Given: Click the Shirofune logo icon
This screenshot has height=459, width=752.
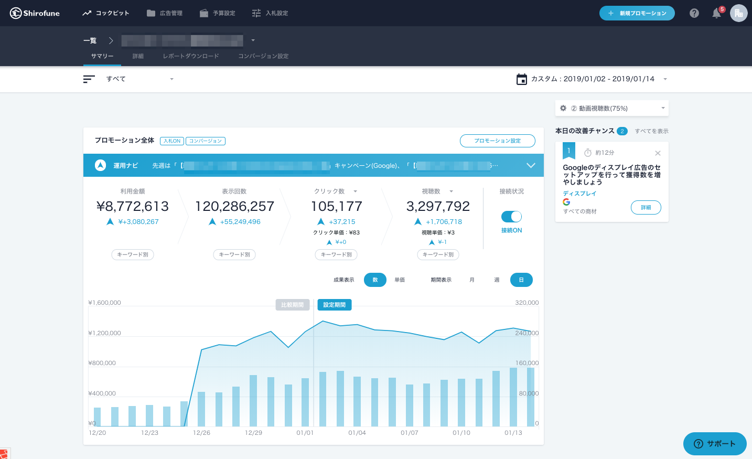Looking at the screenshot, I should [16, 13].
